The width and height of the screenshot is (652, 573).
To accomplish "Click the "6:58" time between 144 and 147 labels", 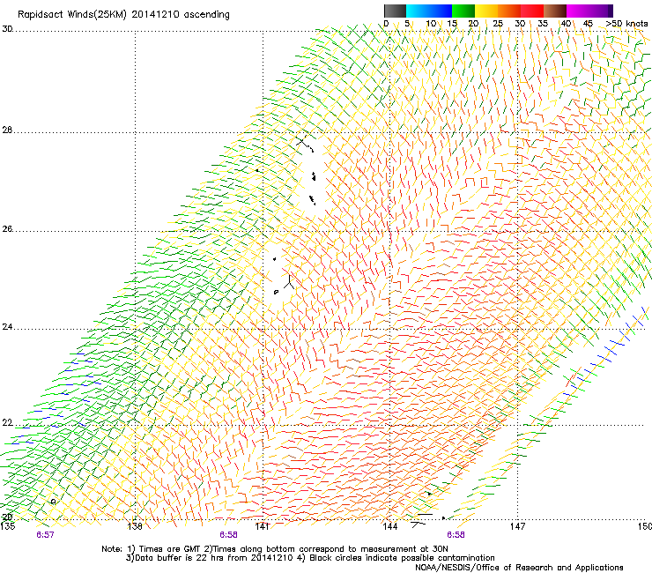I will click(456, 535).
